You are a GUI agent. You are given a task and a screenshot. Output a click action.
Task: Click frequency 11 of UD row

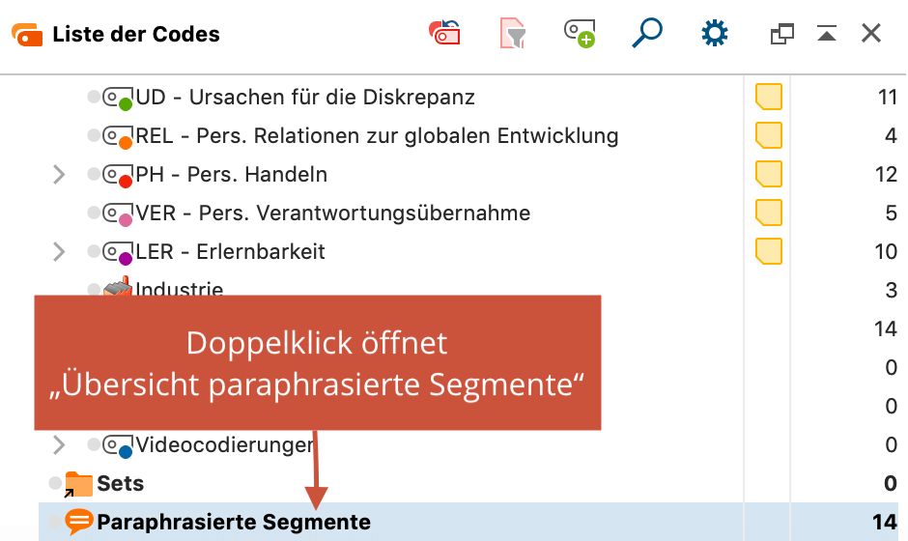pos(887,97)
